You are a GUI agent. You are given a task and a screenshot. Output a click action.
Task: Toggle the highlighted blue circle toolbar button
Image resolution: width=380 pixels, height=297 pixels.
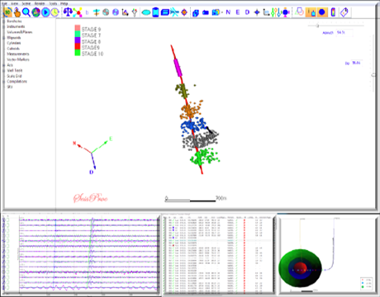pos(322,12)
